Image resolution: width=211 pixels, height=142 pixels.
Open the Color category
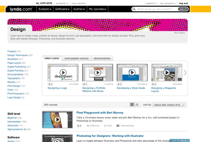(x=10, y=90)
